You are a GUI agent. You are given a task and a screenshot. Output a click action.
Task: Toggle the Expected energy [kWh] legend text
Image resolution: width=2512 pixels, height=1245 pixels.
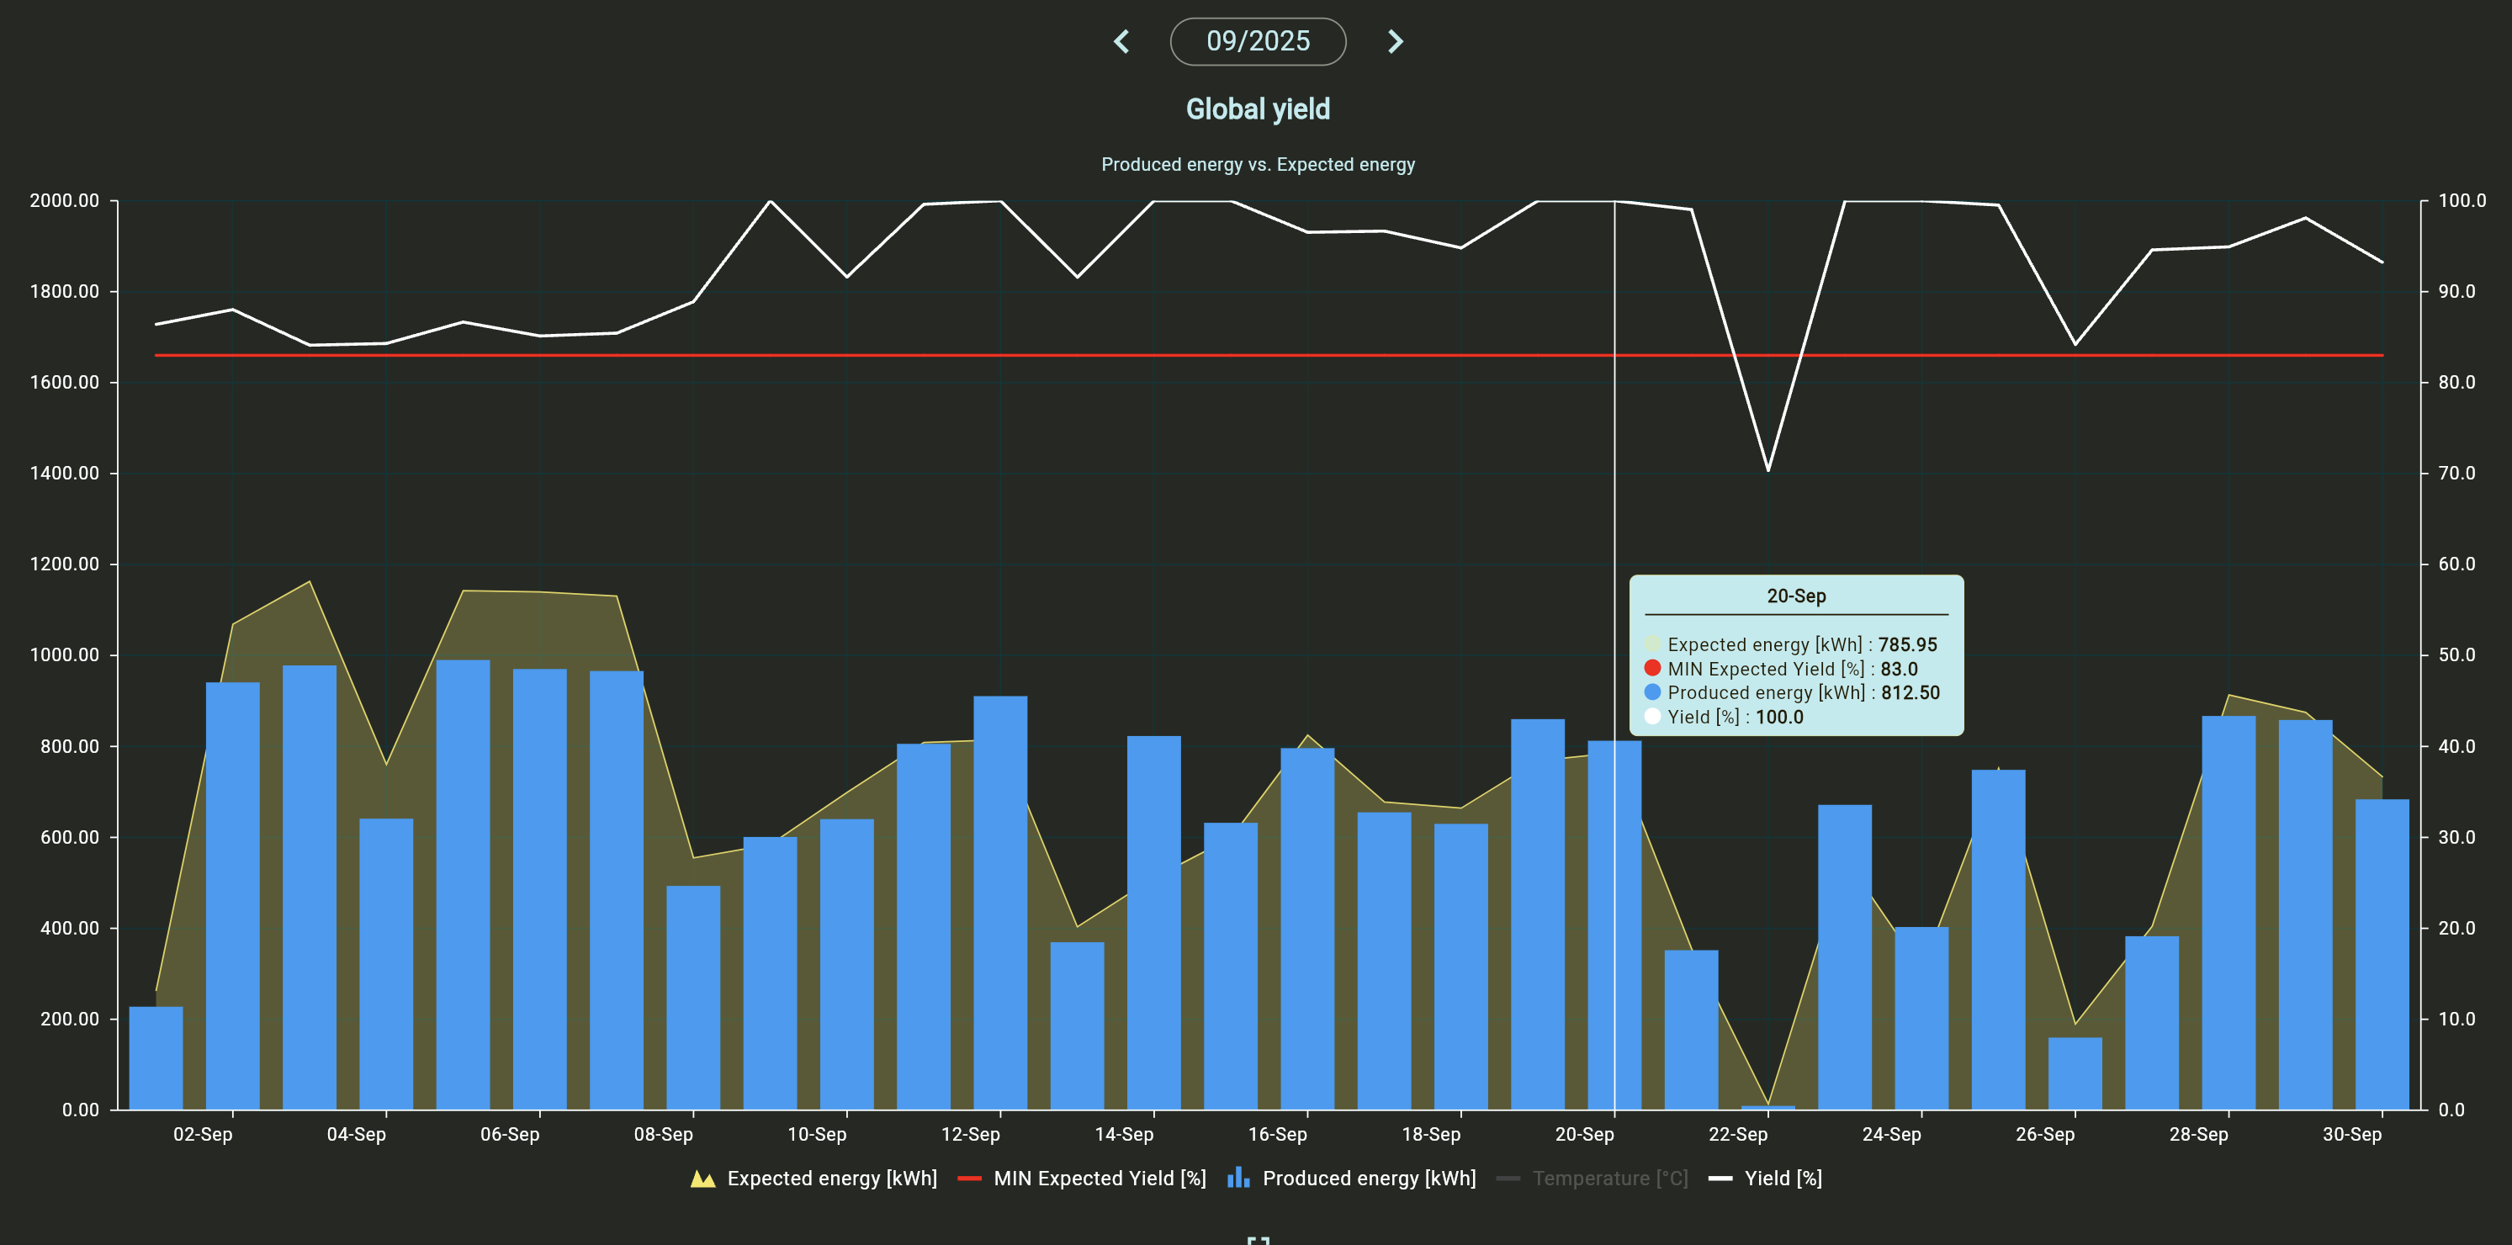pyautogui.click(x=832, y=1179)
